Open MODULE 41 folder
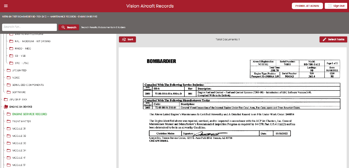Viewport: 349px width, 168px height. pyautogui.click(x=19, y=158)
